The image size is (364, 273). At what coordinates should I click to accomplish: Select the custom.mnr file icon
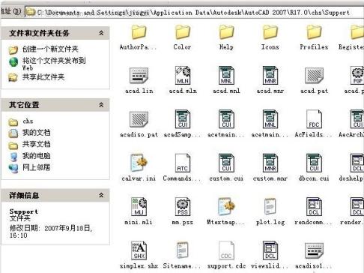coord(270,163)
